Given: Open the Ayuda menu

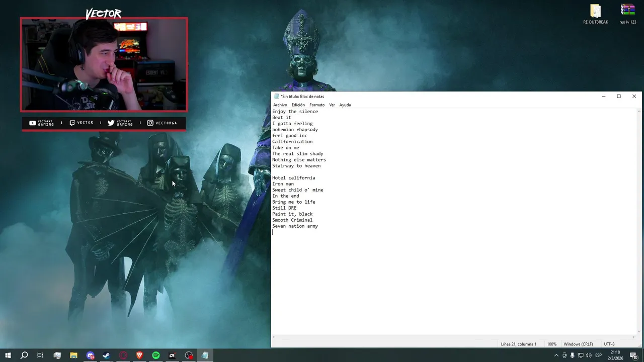Looking at the screenshot, I should (345, 105).
